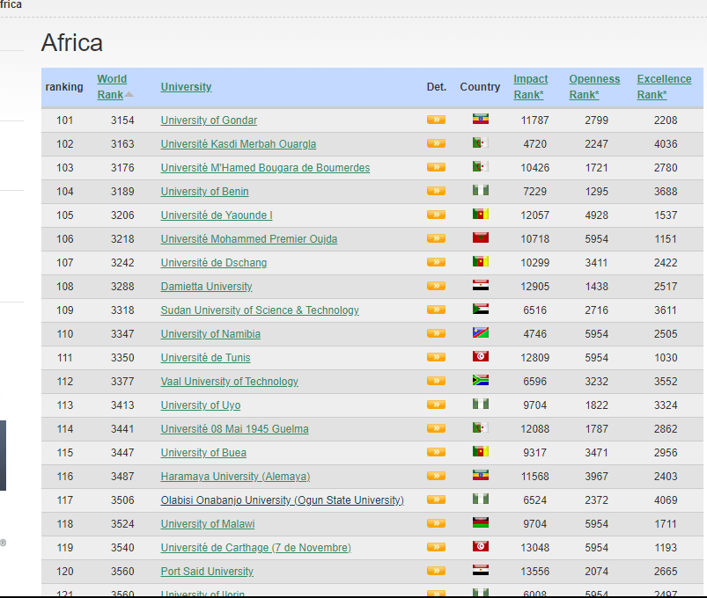The height and width of the screenshot is (598, 707).
Task: Open details icon for Damietta University
Action: pos(436,286)
